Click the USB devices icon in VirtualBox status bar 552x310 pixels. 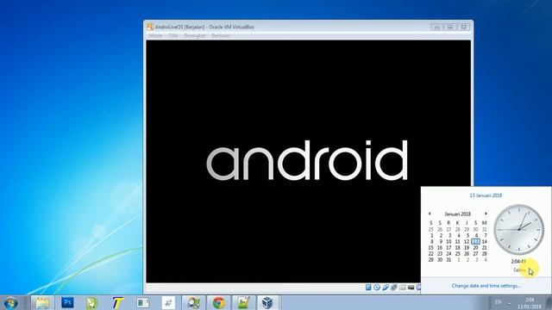pyautogui.click(x=386, y=287)
